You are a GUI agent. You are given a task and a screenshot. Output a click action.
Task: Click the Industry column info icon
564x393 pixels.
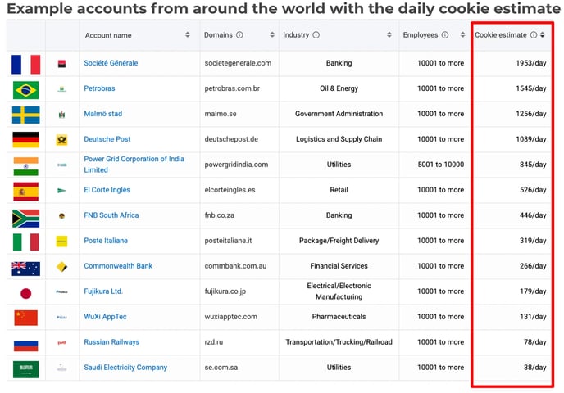(316, 35)
